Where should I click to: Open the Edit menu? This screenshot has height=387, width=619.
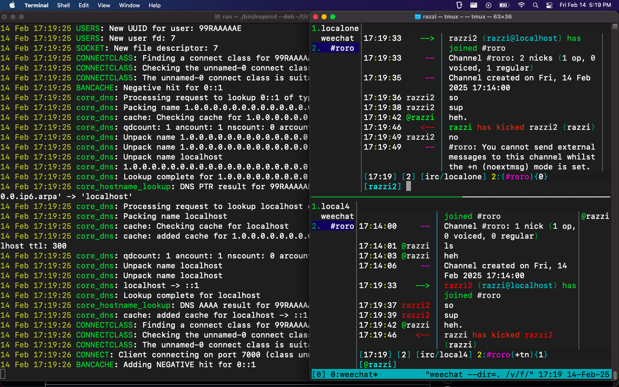tap(83, 5)
